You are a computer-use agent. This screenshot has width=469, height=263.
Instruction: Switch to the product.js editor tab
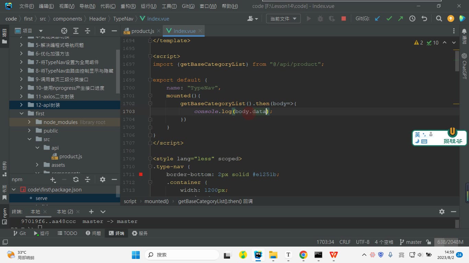143,31
